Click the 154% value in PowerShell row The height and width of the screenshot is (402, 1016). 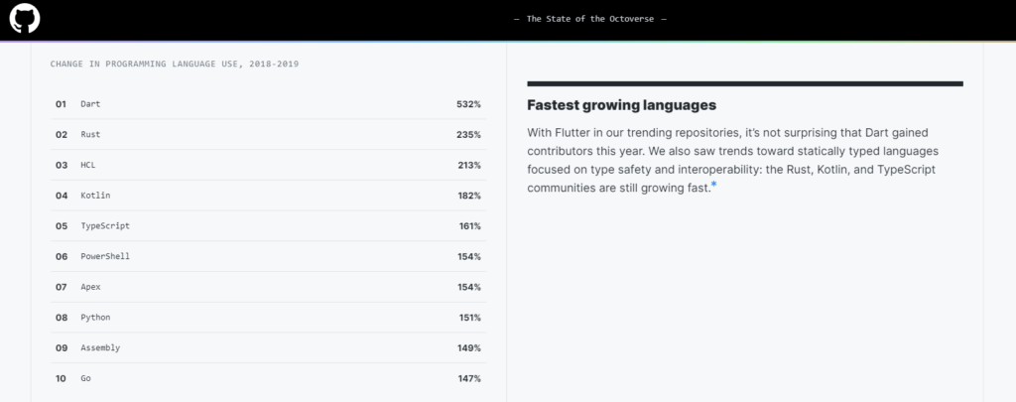point(469,256)
